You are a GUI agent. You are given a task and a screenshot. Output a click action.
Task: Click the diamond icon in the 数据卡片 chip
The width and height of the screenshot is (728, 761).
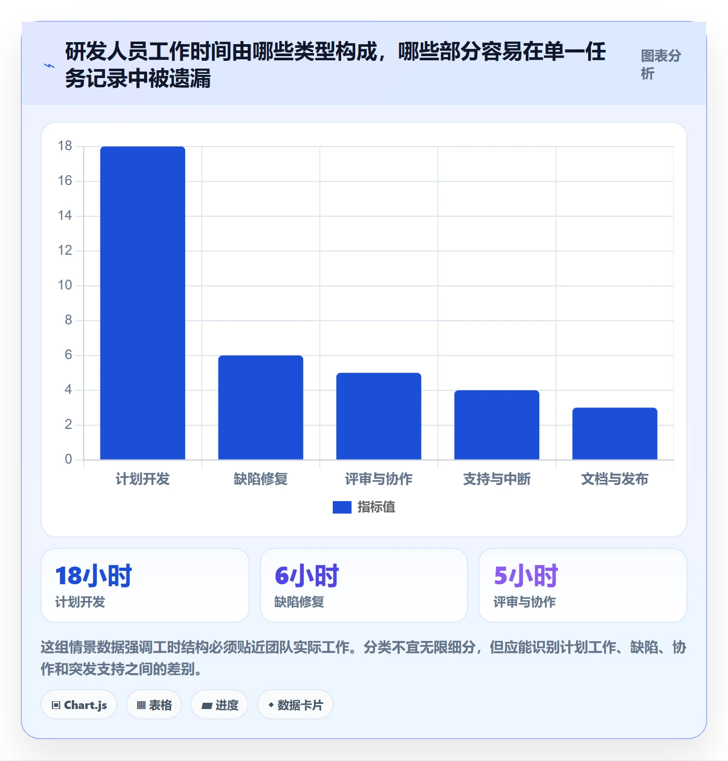271,705
